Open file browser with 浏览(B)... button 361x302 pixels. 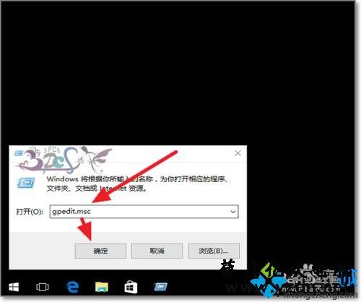tap(214, 251)
